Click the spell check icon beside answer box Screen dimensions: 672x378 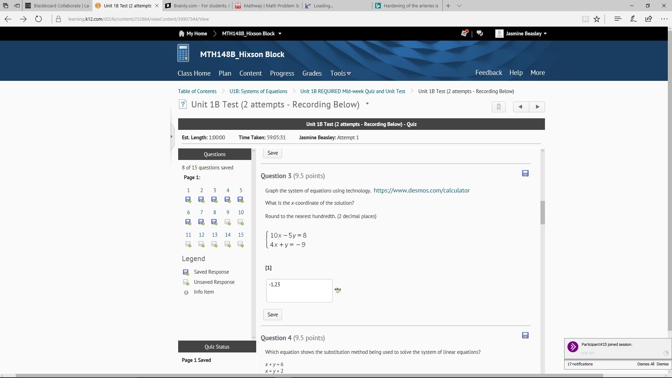tap(338, 290)
